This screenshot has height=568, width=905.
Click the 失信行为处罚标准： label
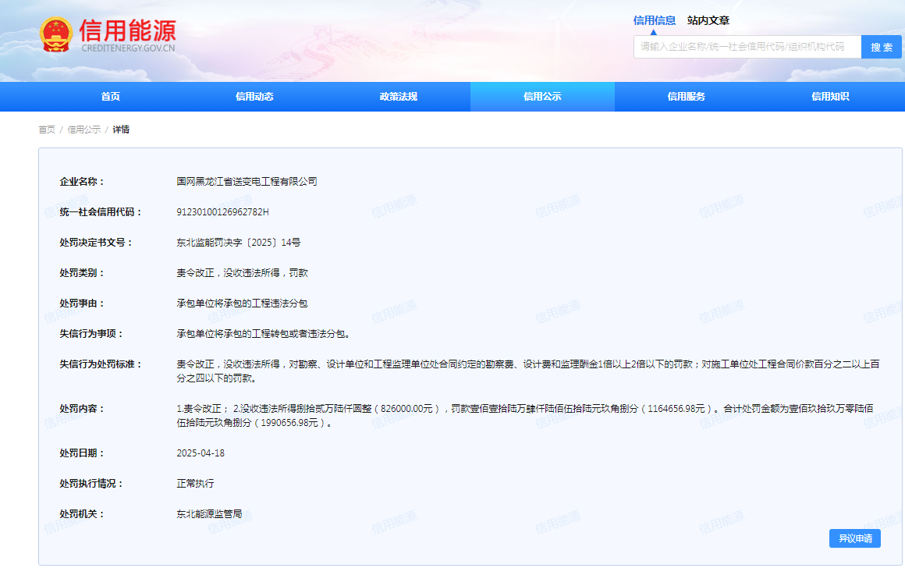pos(101,364)
